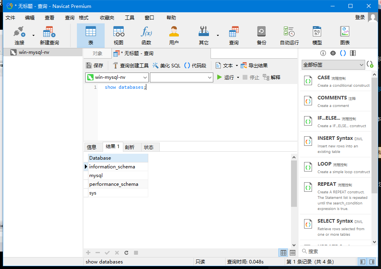Switch to the 对象 (Objects) tab
The width and height of the screenshot is (381, 269).
[98, 53]
